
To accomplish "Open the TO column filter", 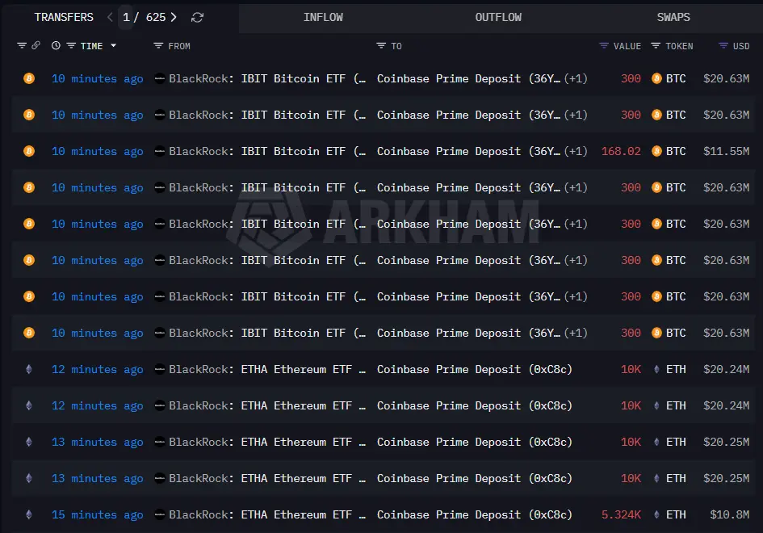I will 381,46.
